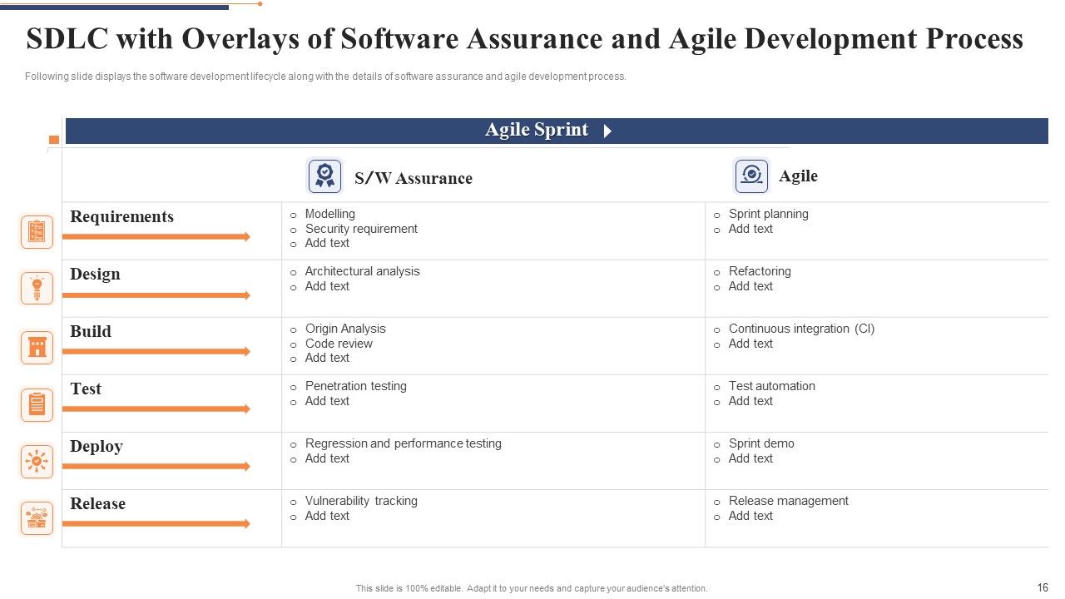This screenshot has height=599, width=1065.
Task: Click the Penetration testing bullet
Action: pyautogui.click(x=355, y=386)
